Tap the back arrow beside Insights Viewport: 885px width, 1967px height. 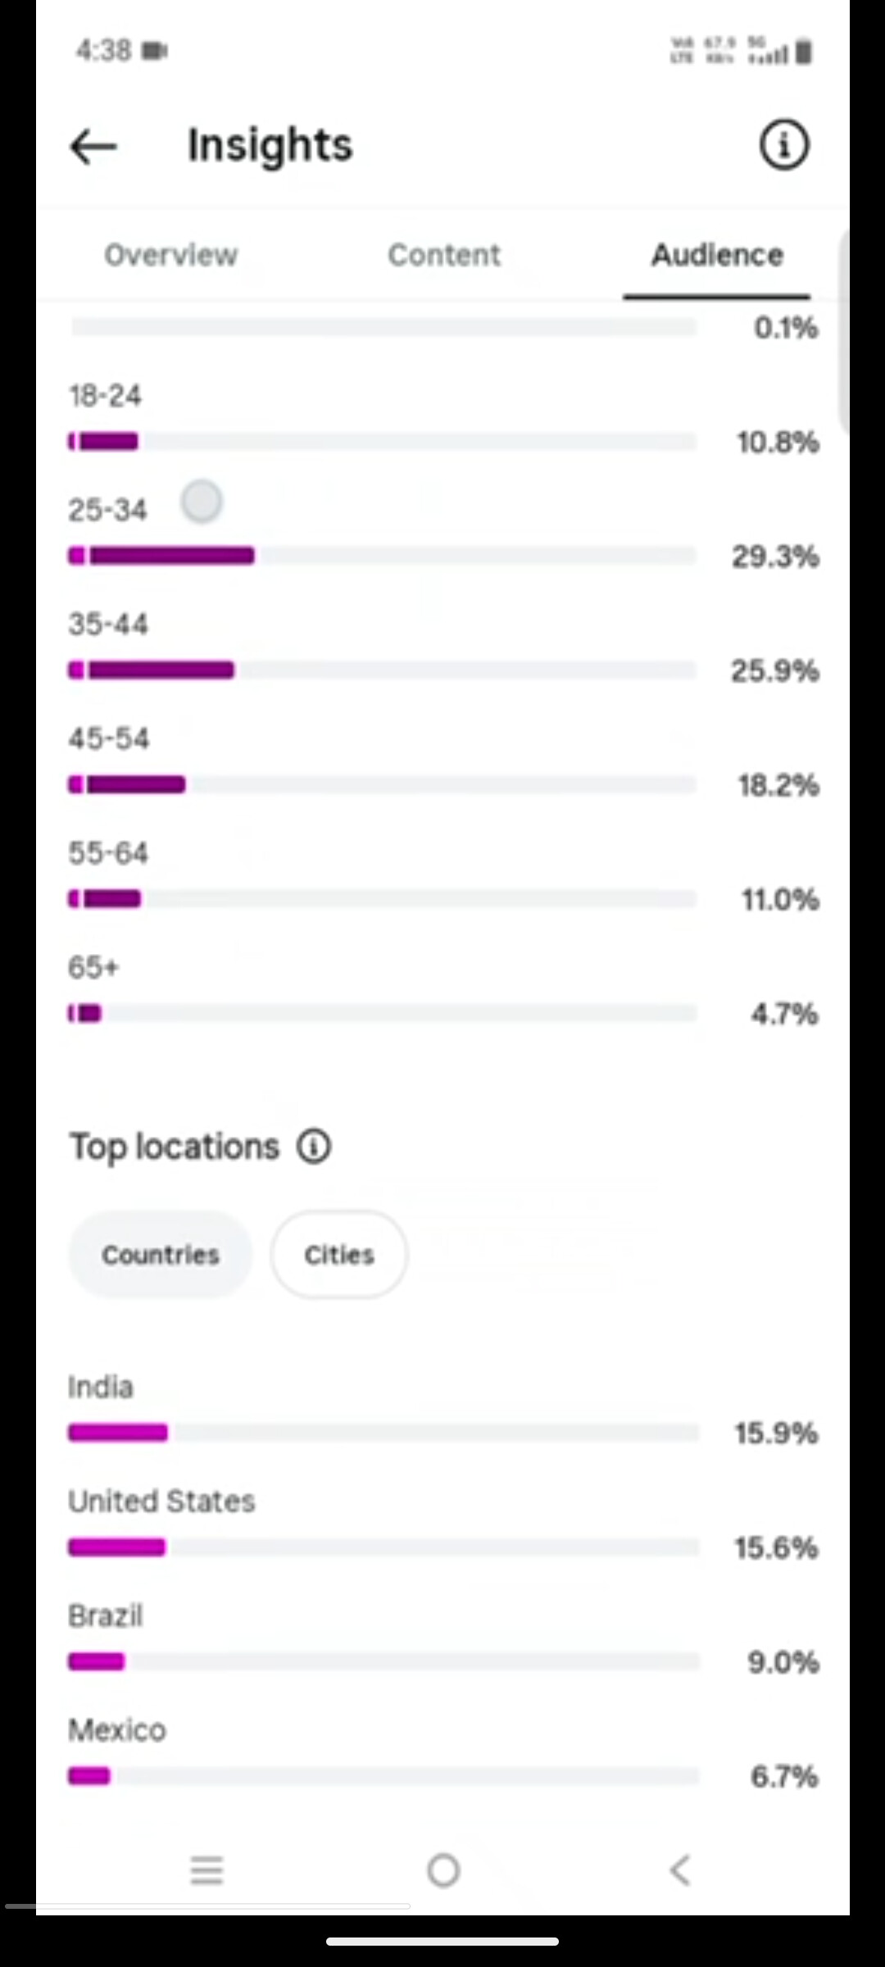[x=93, y=147]
